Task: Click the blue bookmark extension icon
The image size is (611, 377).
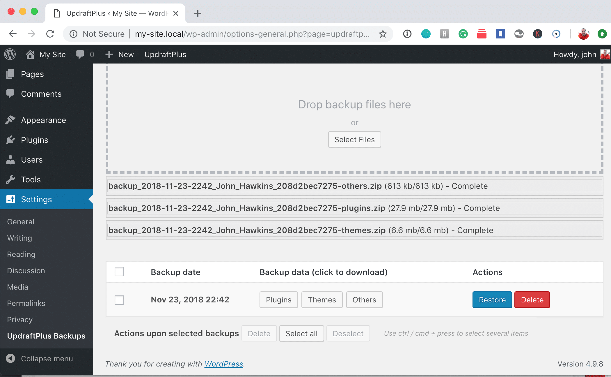Action: 500,34
